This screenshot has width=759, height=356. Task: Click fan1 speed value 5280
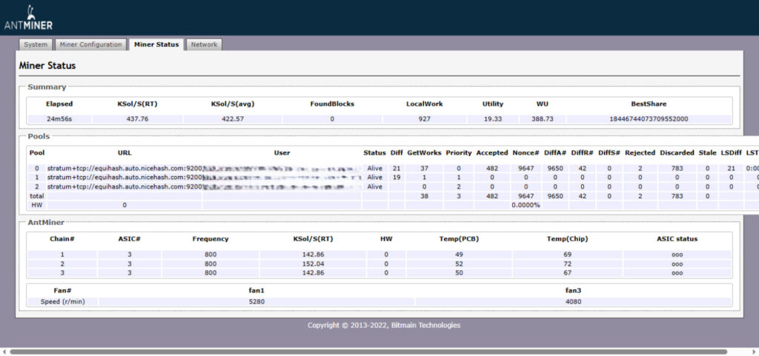(x=257, y=301)
